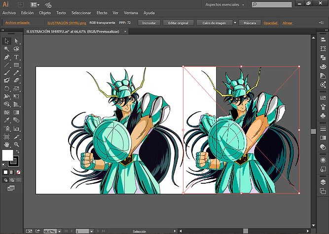Click the Calco de imagen button
The height and width of the screenshot is (234, 329).
click(x=214, y=23)
